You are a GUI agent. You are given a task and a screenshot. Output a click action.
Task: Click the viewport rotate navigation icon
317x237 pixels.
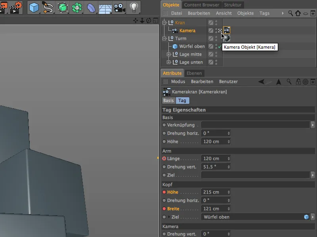(x=149, y=21)
